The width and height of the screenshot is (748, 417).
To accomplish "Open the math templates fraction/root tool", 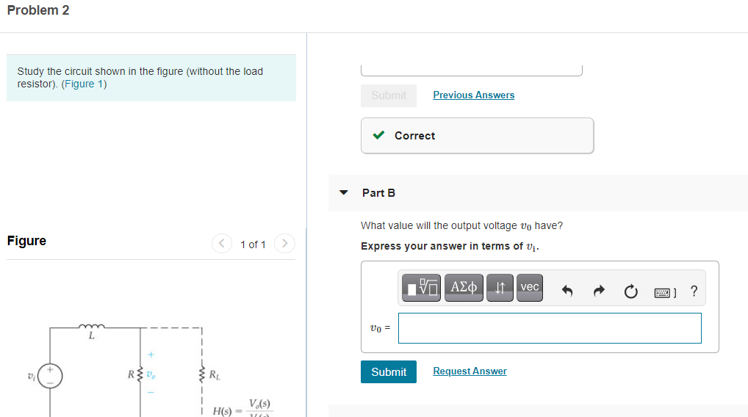I will coord(421,287).
